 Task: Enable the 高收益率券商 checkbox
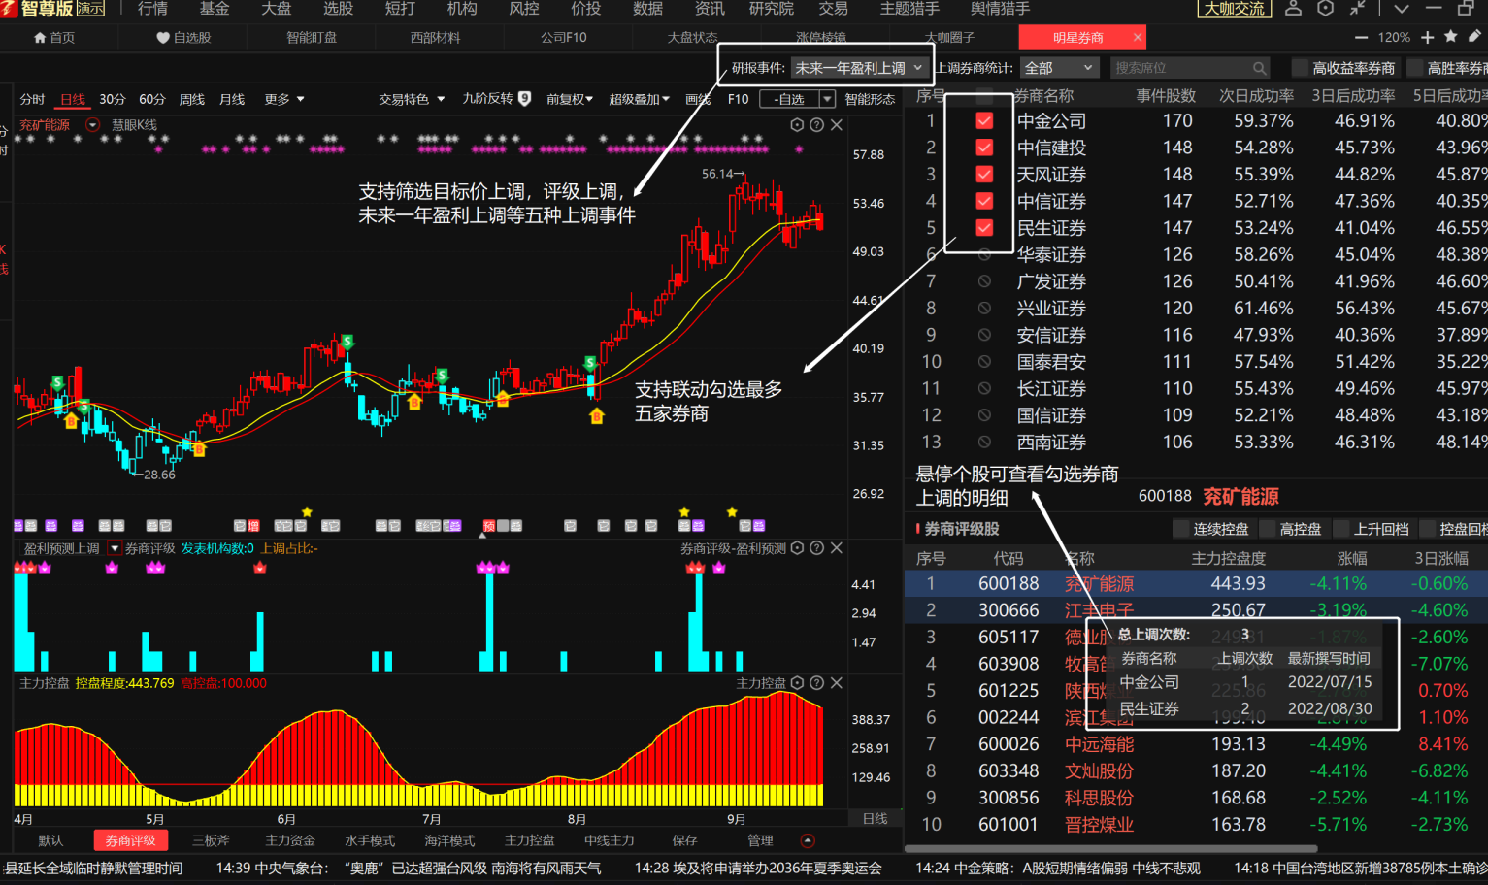(x=1301, y=68)
